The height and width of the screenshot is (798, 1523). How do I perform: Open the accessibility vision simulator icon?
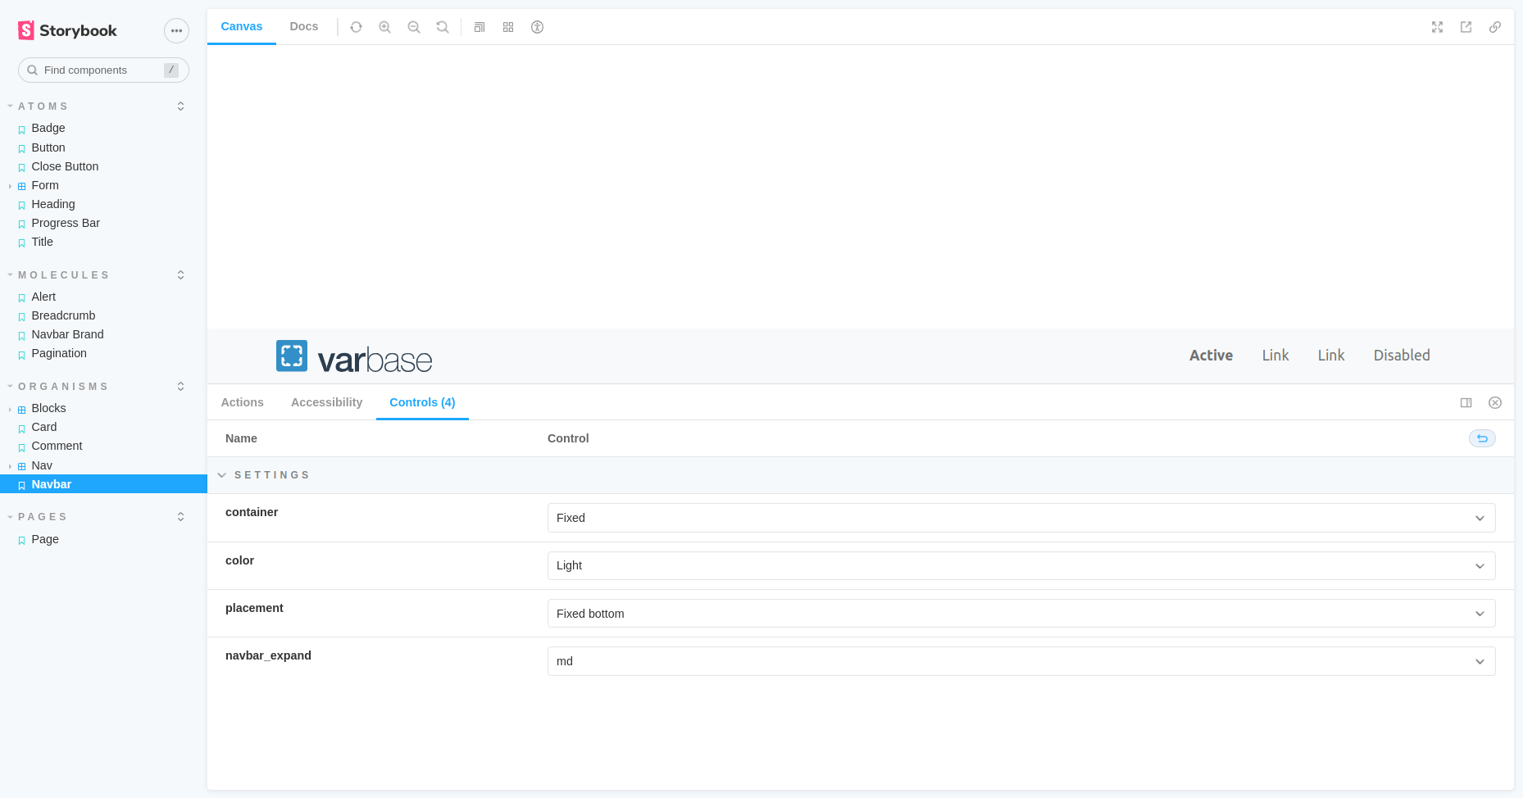[x=537, y=27]
